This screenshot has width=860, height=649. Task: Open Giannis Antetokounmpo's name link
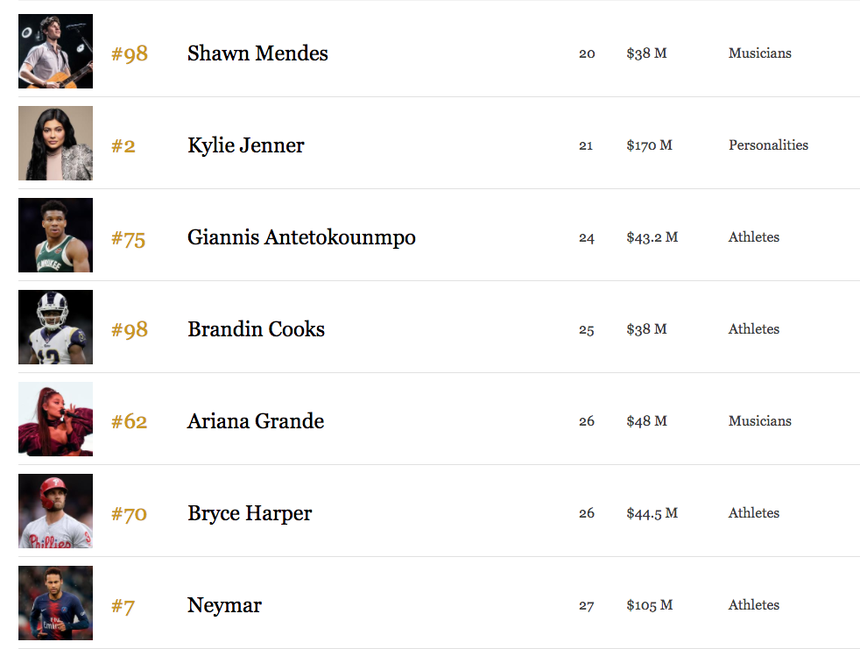tap(301, 237)
